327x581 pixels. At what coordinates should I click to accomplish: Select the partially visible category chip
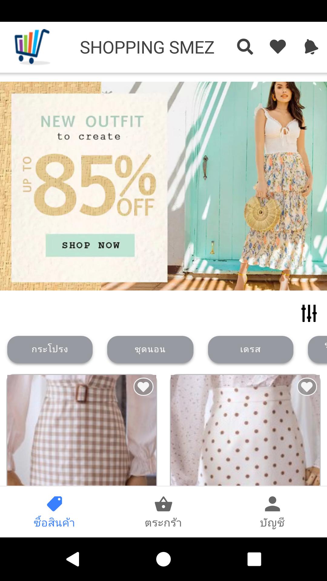318,350
